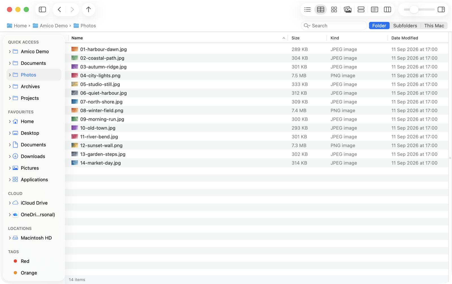452x284 pixels.
Task: Toggle the right preview panel icon
Action: (441, 10)
